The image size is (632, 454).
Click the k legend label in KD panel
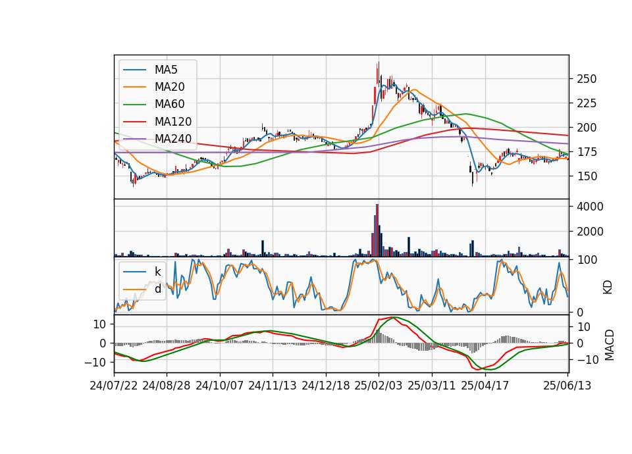[x=158, y=272]
